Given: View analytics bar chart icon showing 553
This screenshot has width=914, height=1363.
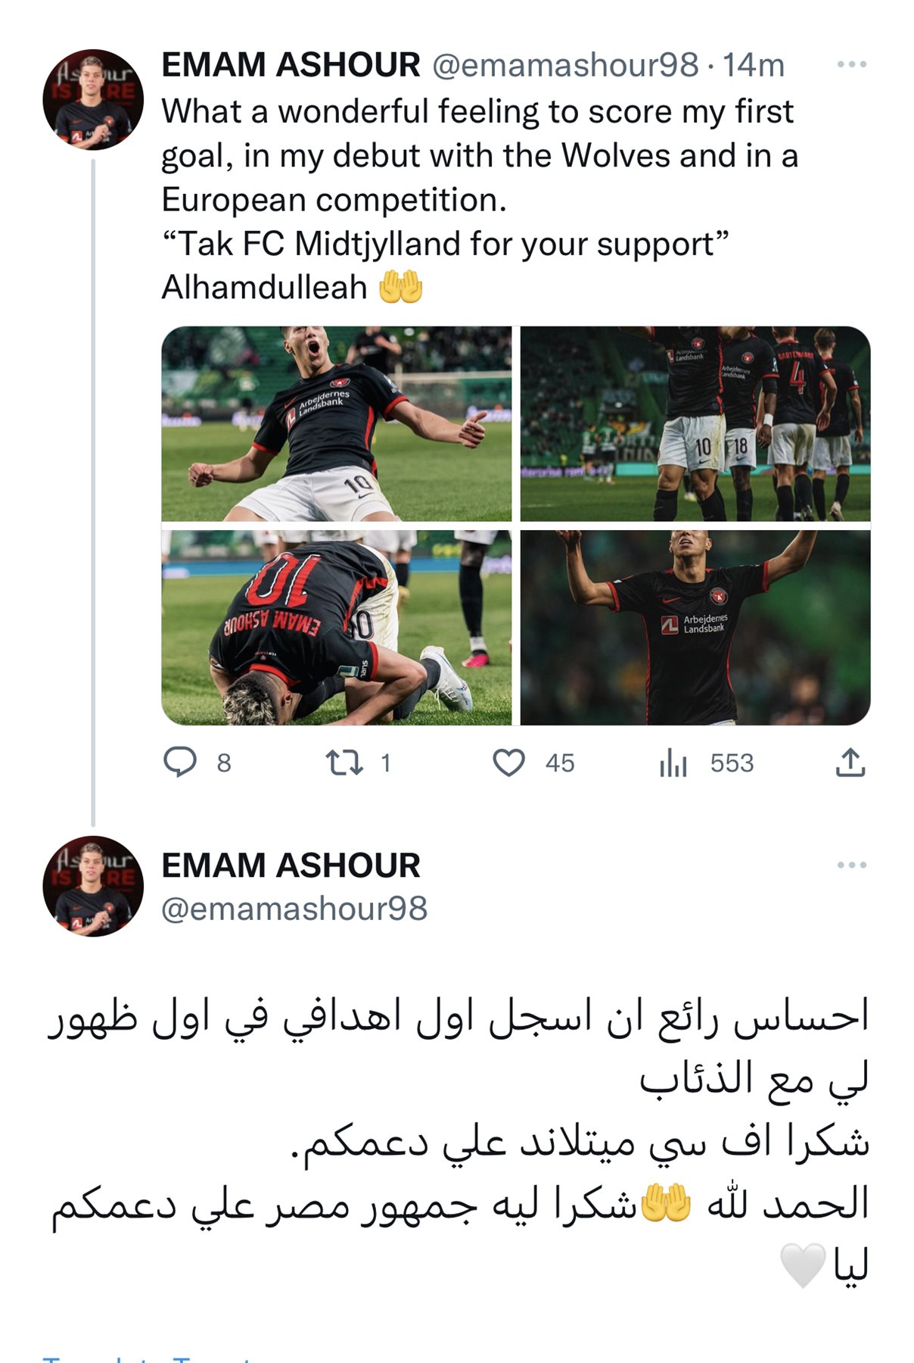Looking at the screenshot, I should point(673,763).
